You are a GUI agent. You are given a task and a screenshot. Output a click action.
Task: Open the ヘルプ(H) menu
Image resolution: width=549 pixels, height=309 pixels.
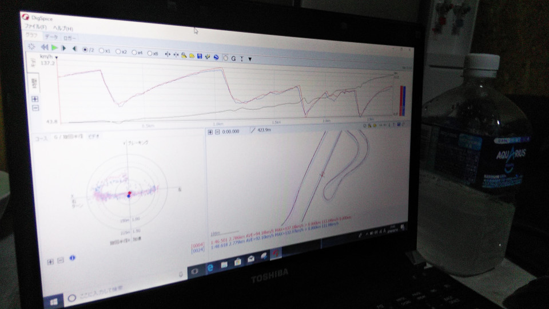63,29
